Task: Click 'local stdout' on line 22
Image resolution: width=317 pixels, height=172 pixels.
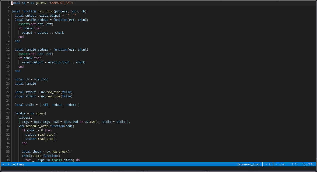Action: [25, 92]
